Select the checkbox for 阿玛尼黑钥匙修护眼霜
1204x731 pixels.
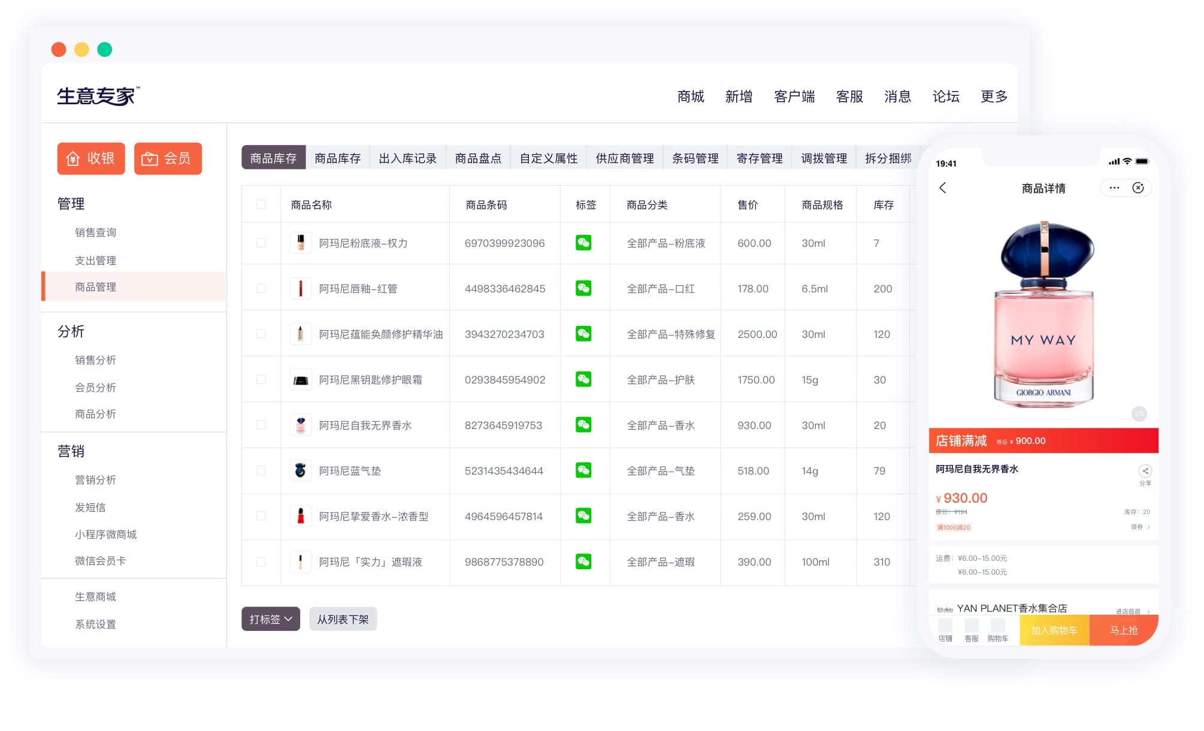pyautogui.click(x=261, y=379)
